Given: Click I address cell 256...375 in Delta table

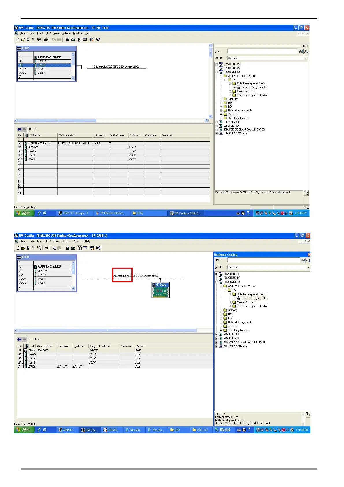Looking at the screenshot, I should 65,366.
